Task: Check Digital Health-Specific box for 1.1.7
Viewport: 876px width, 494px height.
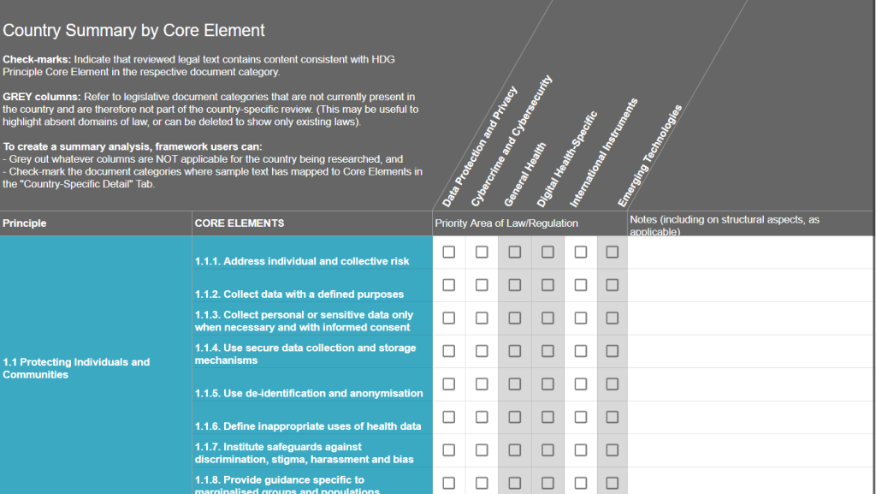Action: pos(547,449)
